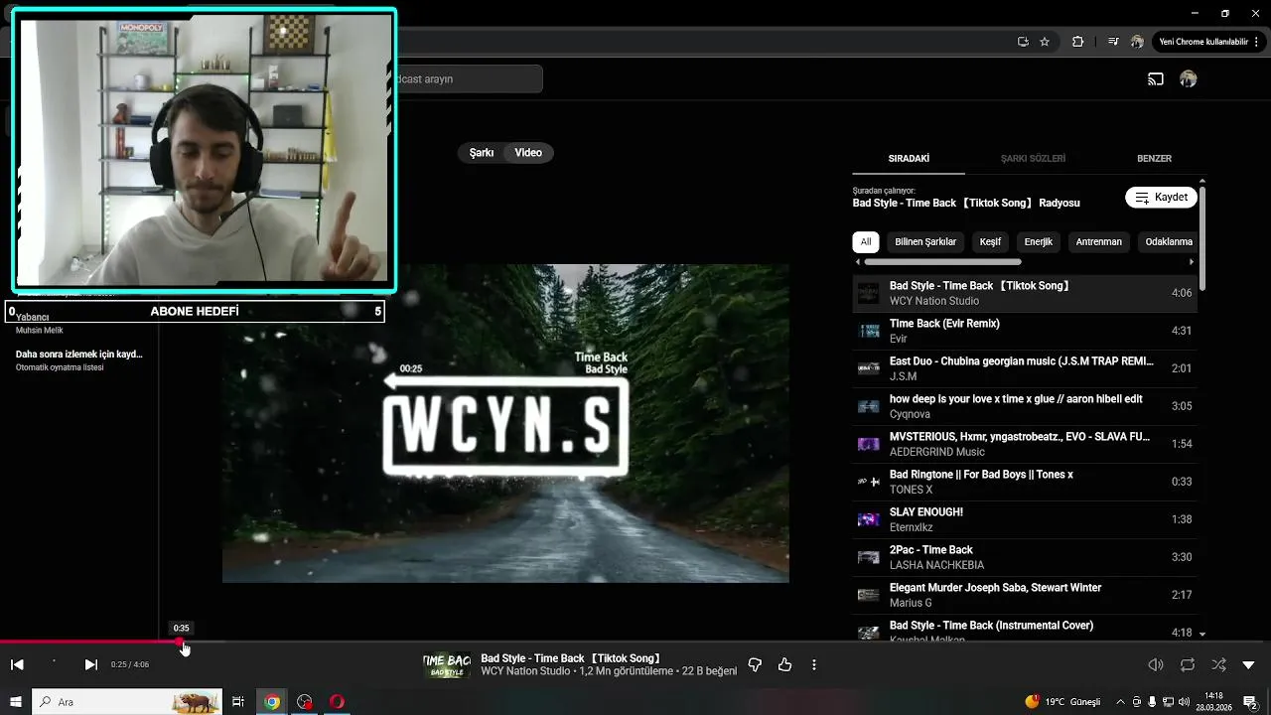1271x715 pixels.
Task: Click the queue scrollbar down arrow
Action: coord(1202,634)
